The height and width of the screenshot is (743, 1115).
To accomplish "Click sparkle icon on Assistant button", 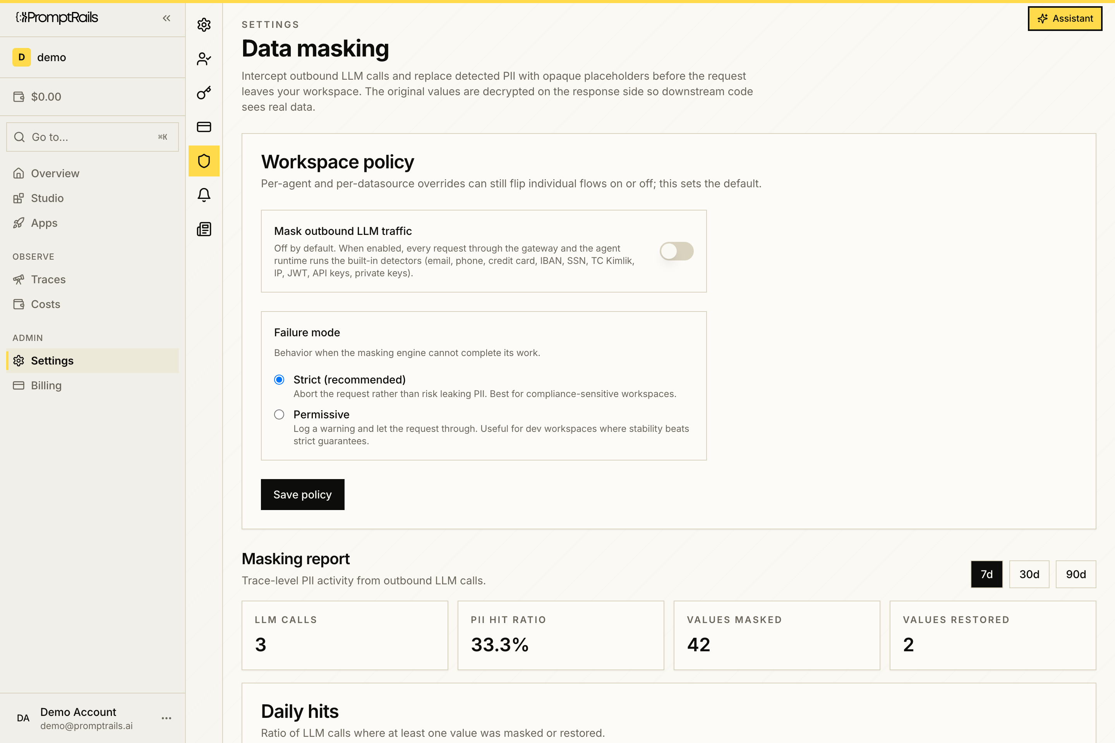I will 1043,19.
